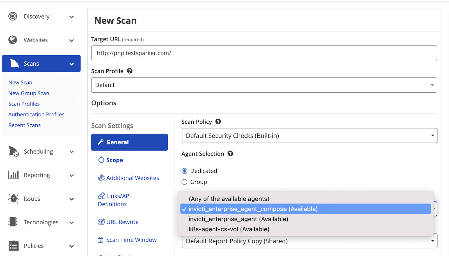Click the Additional Websites globe icon

point(101,178)
